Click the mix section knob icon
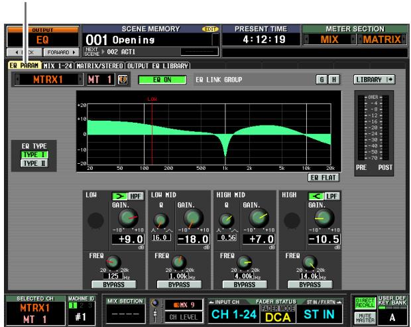The height and width of the screenshot is (327, 411). pyautogui.click(x=155, y=303)
